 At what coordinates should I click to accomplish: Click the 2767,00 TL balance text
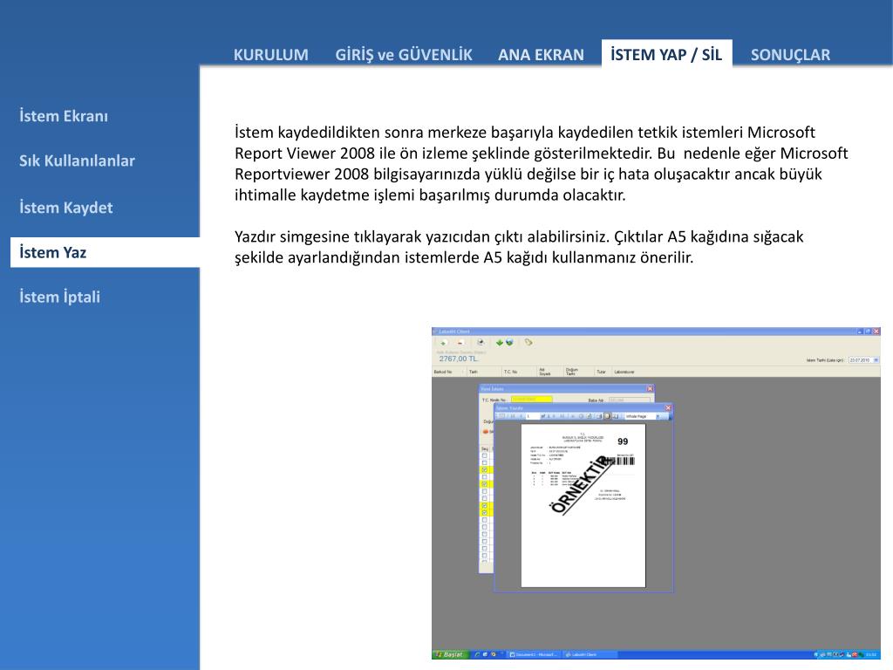click(x=459, y=359)
